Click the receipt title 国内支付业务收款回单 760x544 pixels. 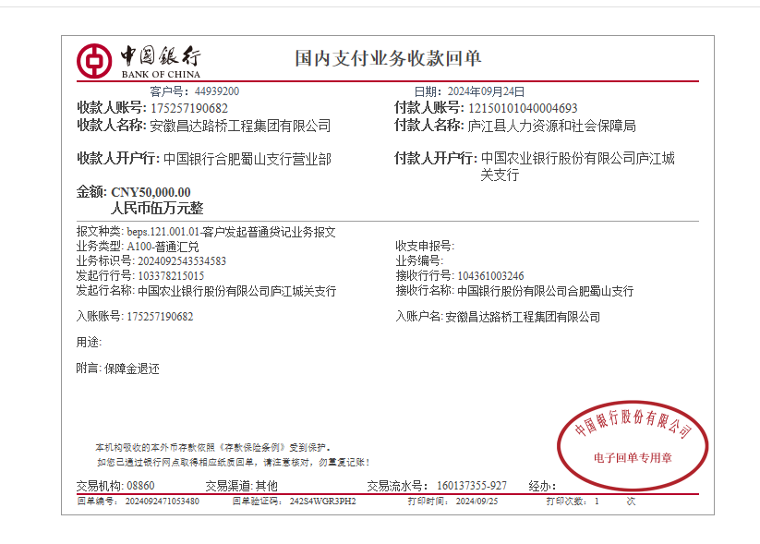click(x=388, y=59)
